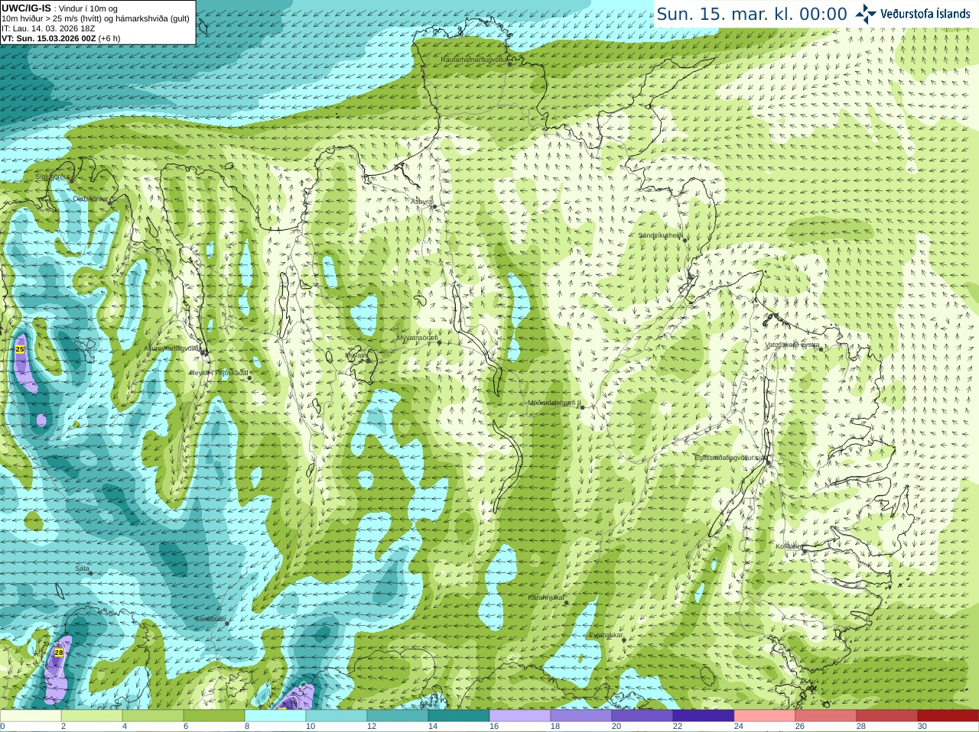Select the 30+ m/s dark red legend color
This screenshot has height=732, width=979.
pos(948,716)
